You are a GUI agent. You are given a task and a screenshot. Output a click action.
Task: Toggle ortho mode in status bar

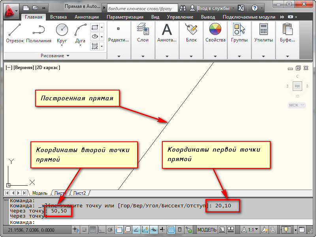tap(102, 229)
